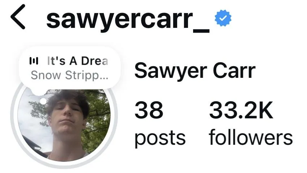The image size is (307, 173).
Task: Click the "Sawyer Carr" display name
Action: click(x=195, y=71)
